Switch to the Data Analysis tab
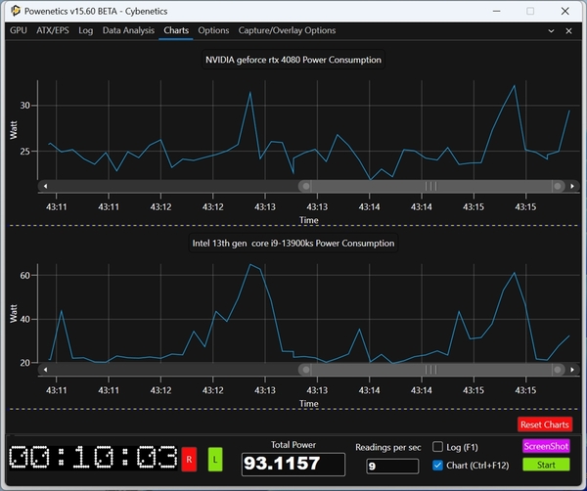This screenshot has height=491, width=587. click(128, 30)
